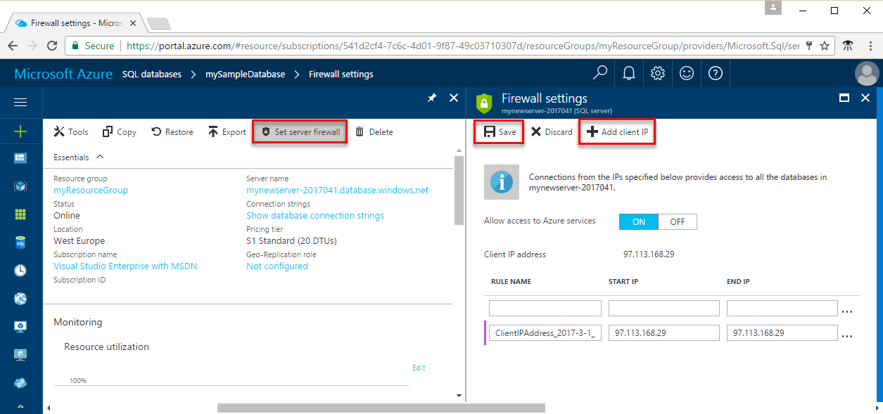
Task: Pin the mySampleDatabase blade
Action: click(432, 98)
